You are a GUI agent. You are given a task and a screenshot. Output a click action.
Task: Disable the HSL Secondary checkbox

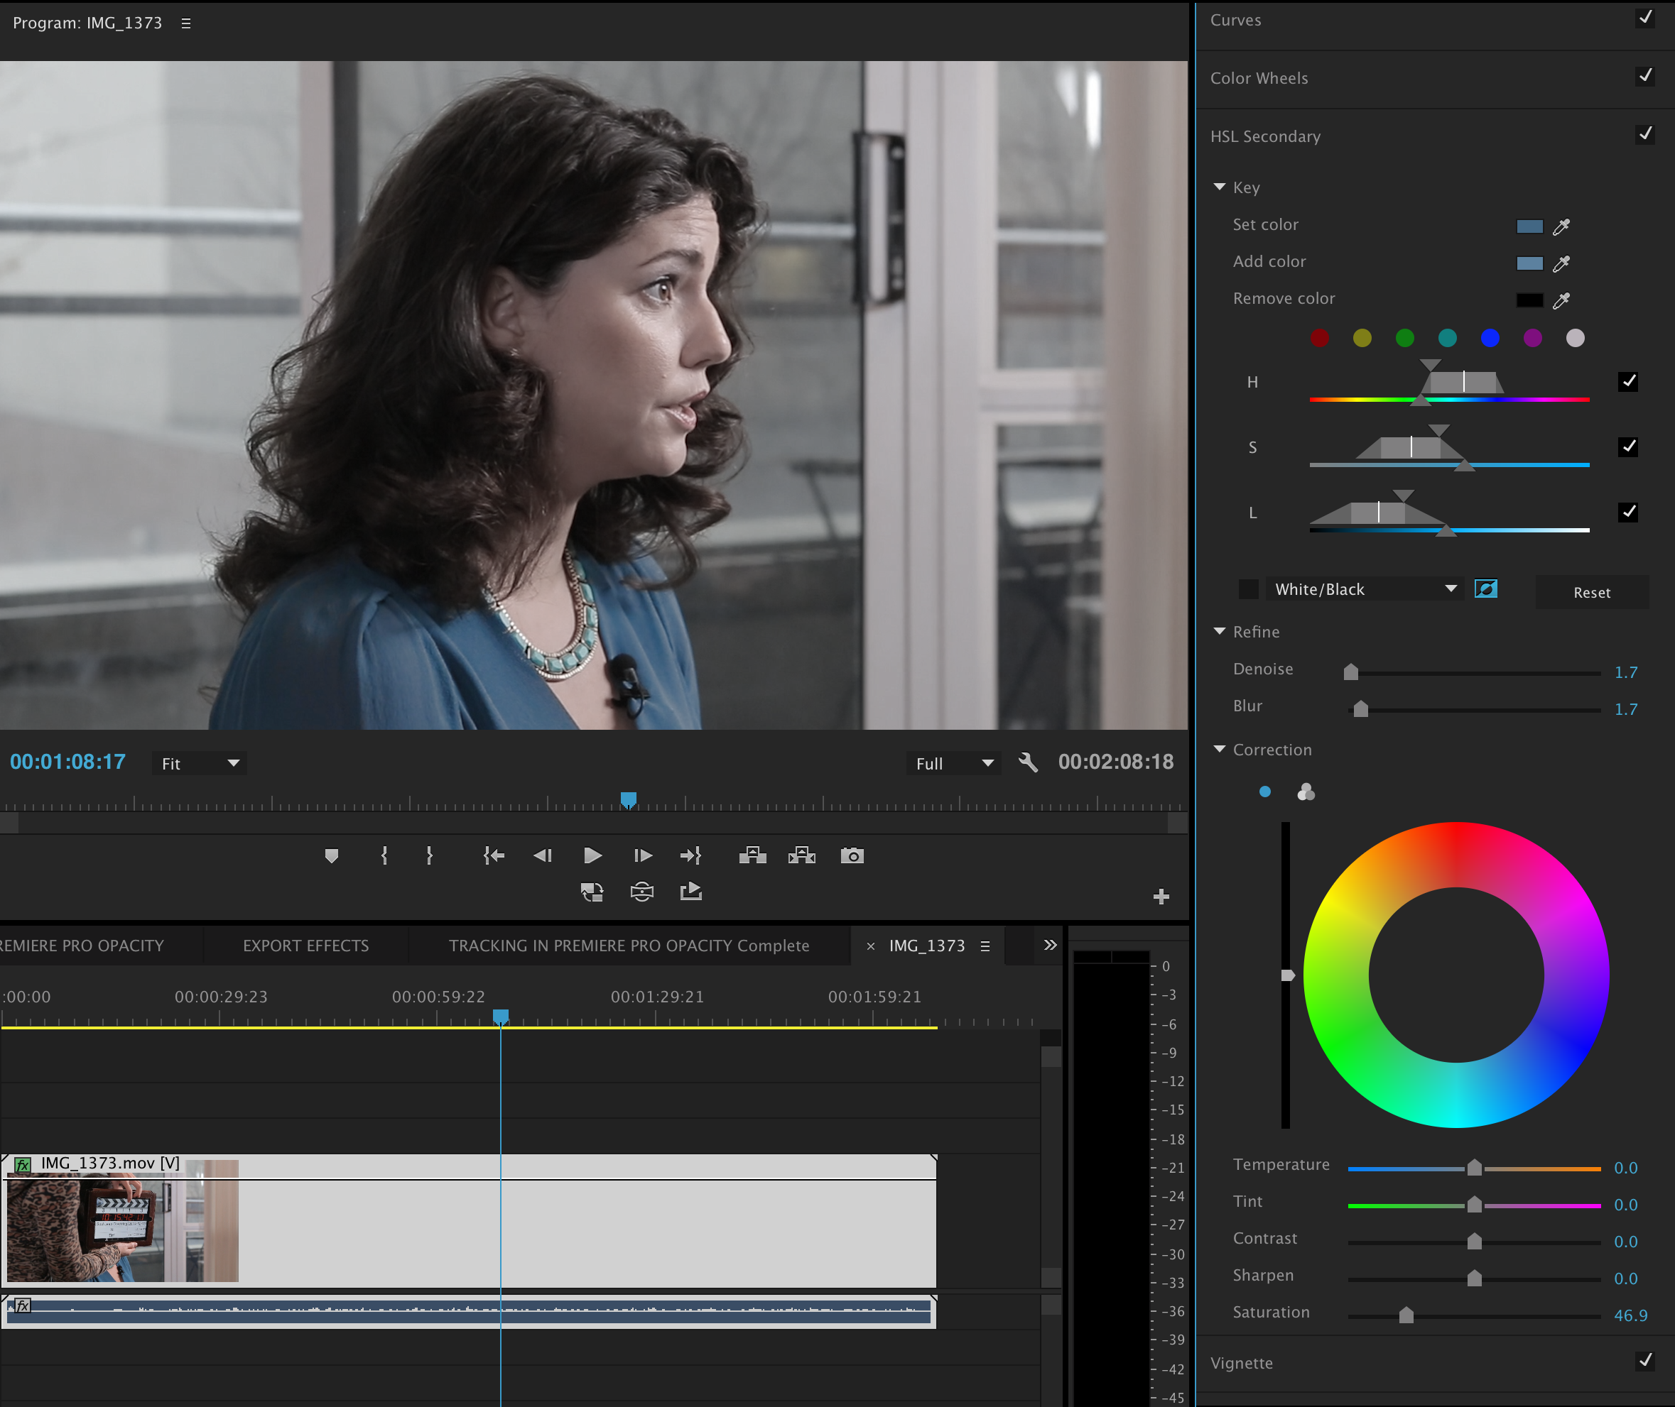tap(1644, 135)
